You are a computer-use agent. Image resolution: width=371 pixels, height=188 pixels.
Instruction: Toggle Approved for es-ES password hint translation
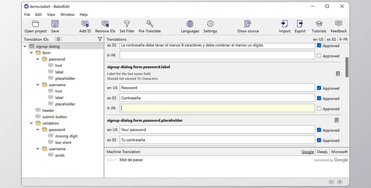[x=319, y=46]
